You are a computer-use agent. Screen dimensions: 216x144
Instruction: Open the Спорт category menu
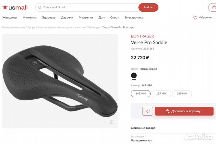(115, 18)
